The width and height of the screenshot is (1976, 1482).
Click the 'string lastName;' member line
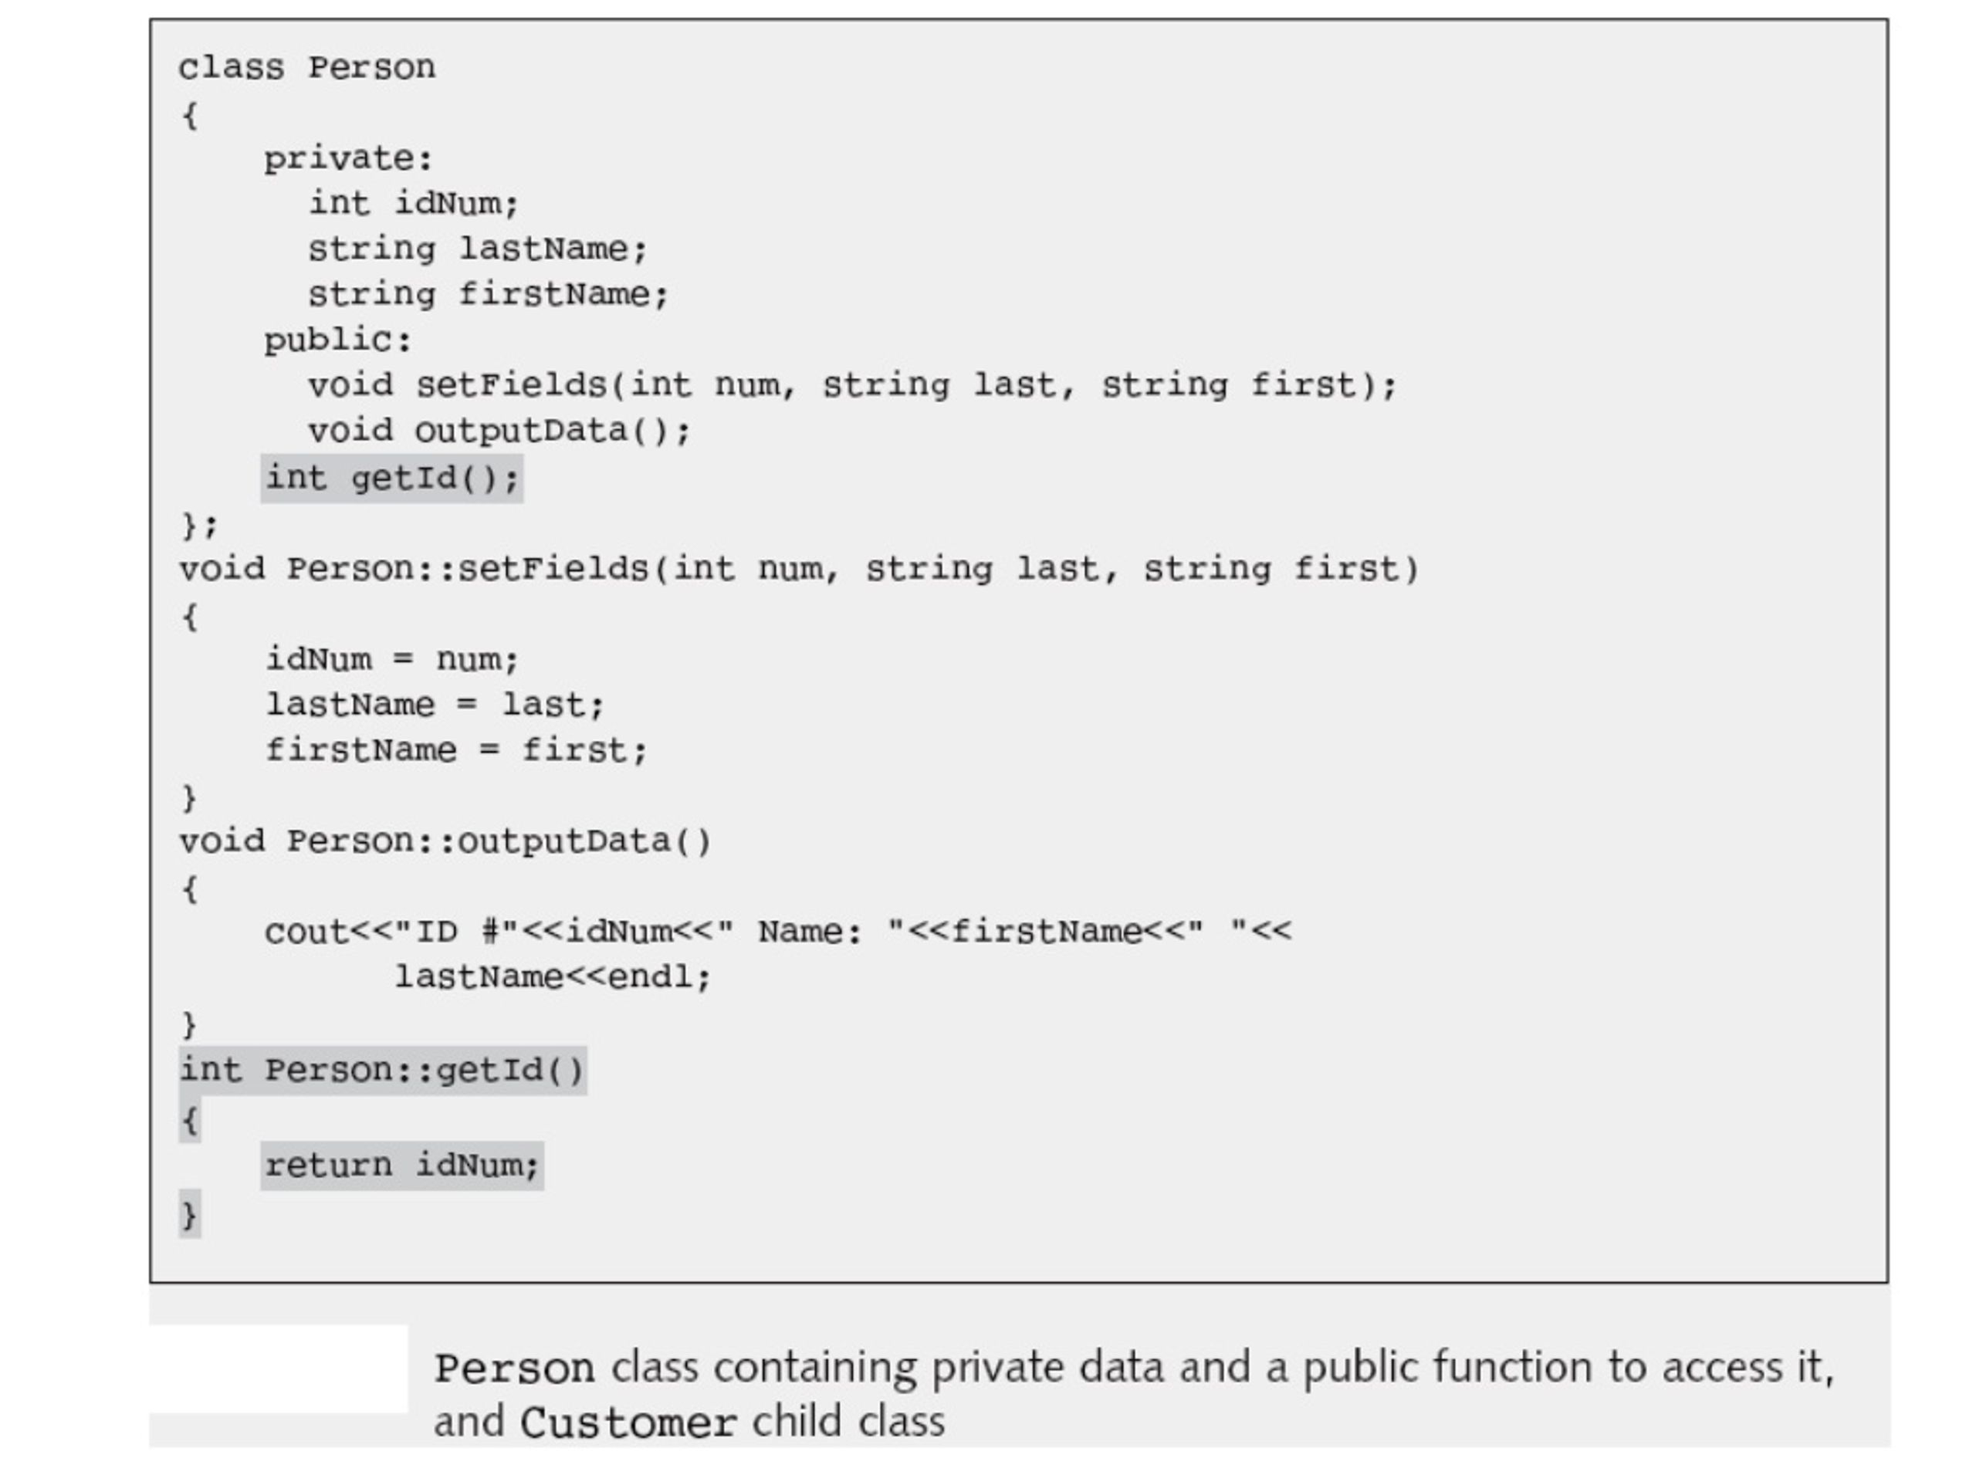[478, 249]
